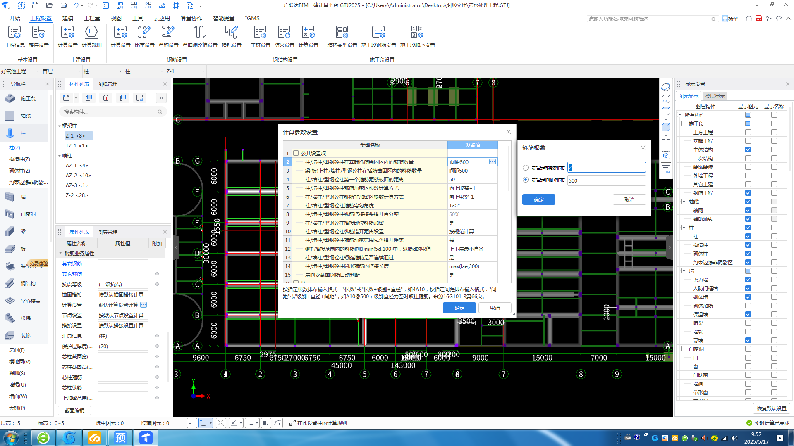
Task: Select 楼梯 category in navigation bar
Action: (25, 318)
